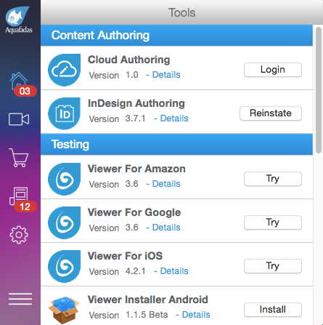Screen dimensions: 323x325
Task: Log in to Cloud Authoring
Action: (x=273, y=70)
